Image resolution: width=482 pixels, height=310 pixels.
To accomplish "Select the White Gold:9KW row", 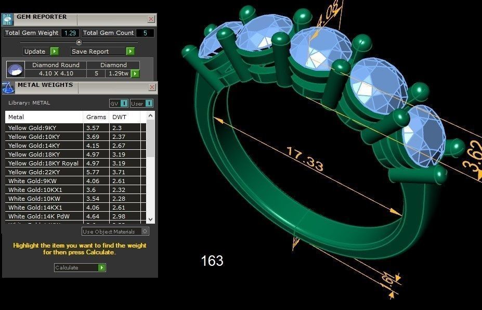I will [75, 181].
